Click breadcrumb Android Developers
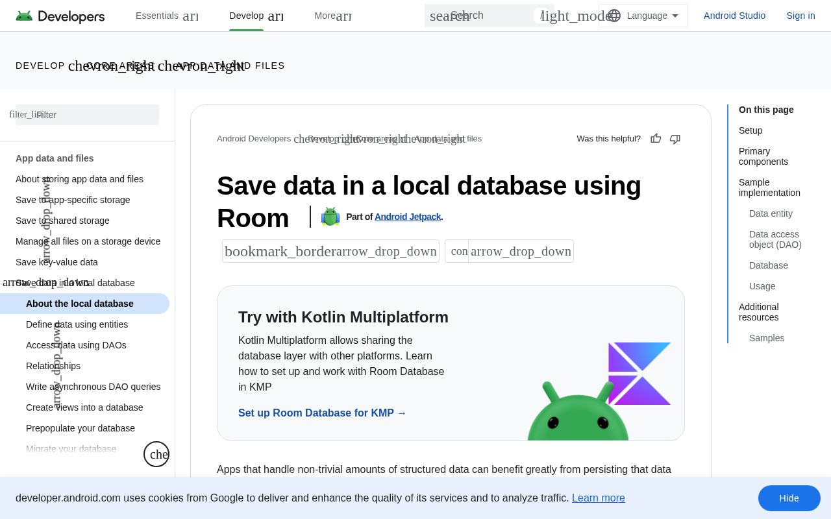The image size is (831, 519). click(x=254, y=139)
